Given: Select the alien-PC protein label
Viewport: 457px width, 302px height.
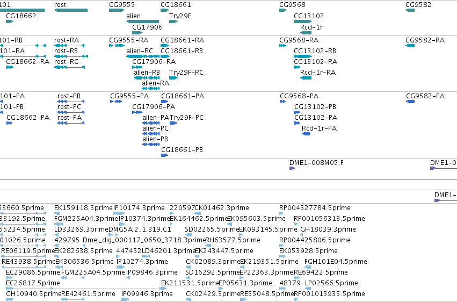Looking at the screenshot, I should click(155, 128).
